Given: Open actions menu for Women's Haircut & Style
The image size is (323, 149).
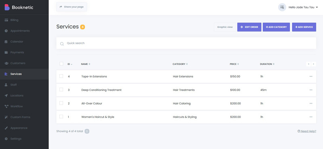Looking at the screenshot, I should tap(311, 117).
